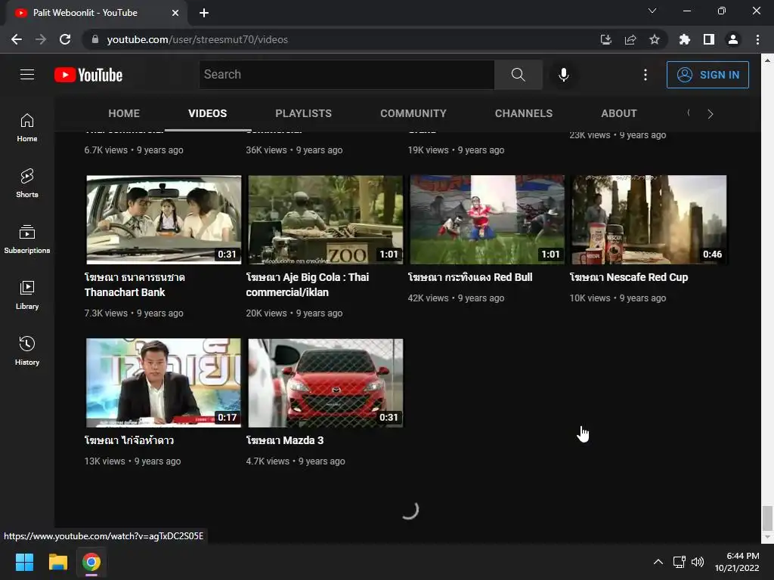Open network status in system tray

point(680,562)
